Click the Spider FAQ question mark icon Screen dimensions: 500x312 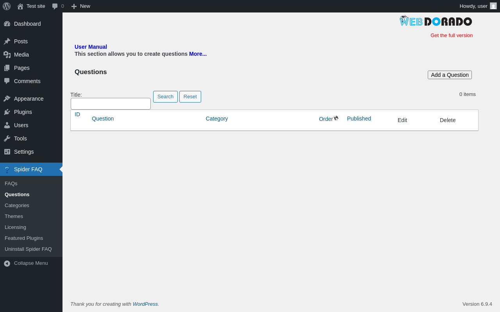(7, 169)
